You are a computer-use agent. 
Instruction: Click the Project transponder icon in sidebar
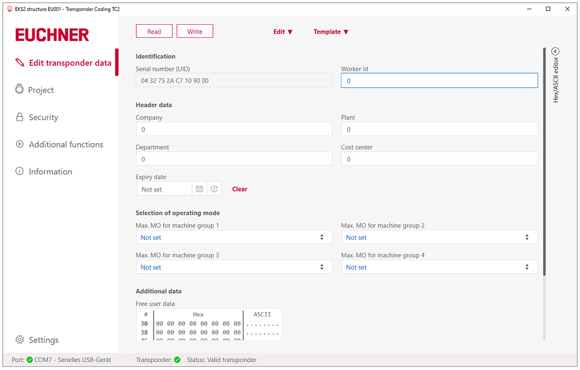[19, 90]
